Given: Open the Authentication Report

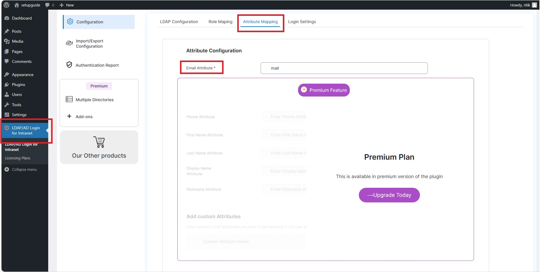Looking at the screenshot, I should (97, 65).
